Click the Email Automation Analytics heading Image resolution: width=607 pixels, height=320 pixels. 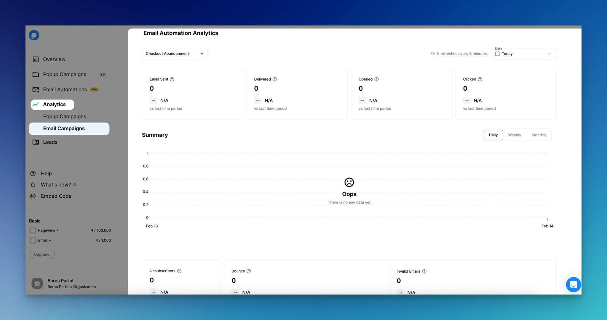click(181, 33)
